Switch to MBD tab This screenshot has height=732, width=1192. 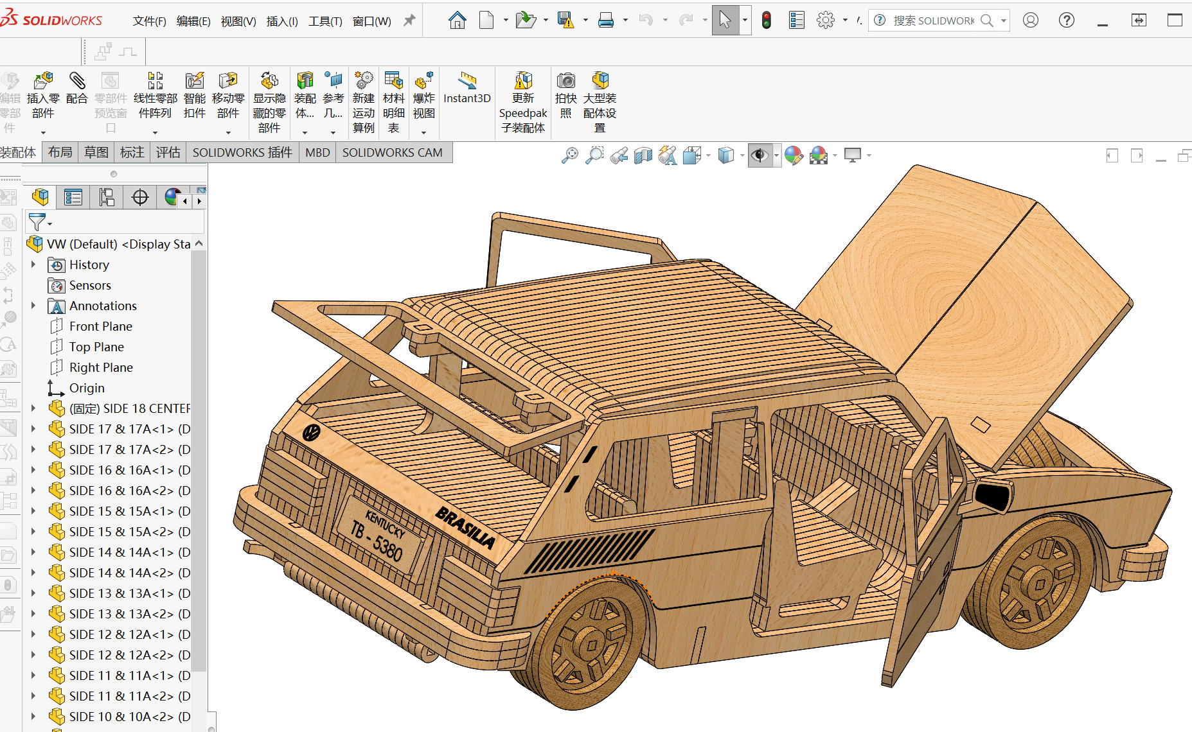317,152
